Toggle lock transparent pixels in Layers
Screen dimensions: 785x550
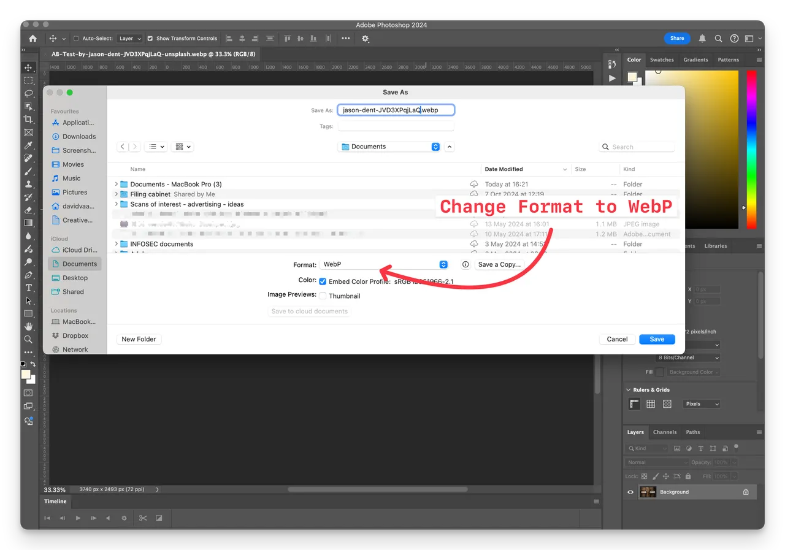tap(644, 476)
